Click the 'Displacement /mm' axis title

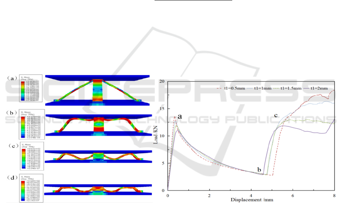251,199
